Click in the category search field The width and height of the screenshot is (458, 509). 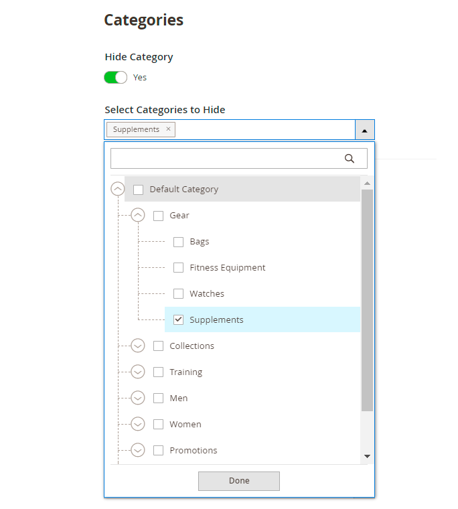pyautogui.click(x=224, y=159)
